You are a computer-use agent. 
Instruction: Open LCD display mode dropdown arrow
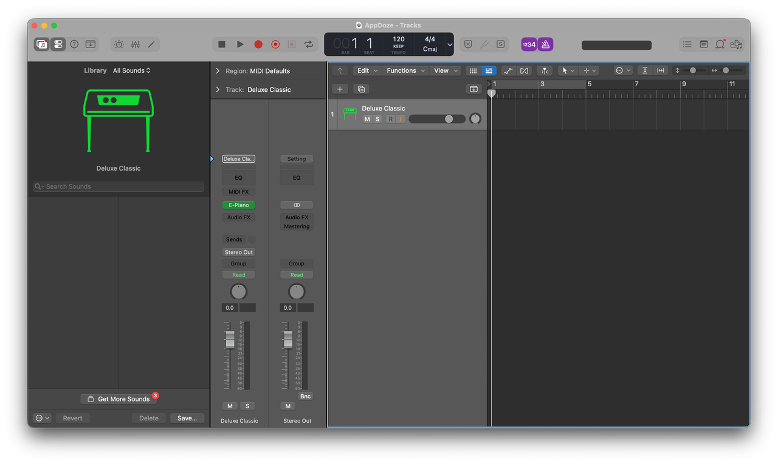point(450,44)
